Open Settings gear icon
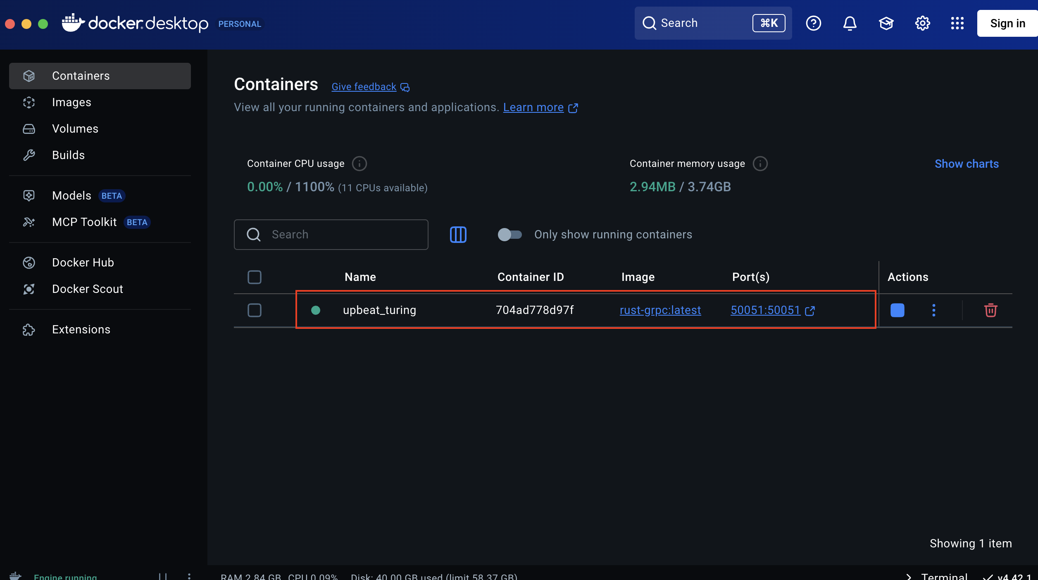The height and width of the screenshot is (580, 1038). (x=923, y=23)
